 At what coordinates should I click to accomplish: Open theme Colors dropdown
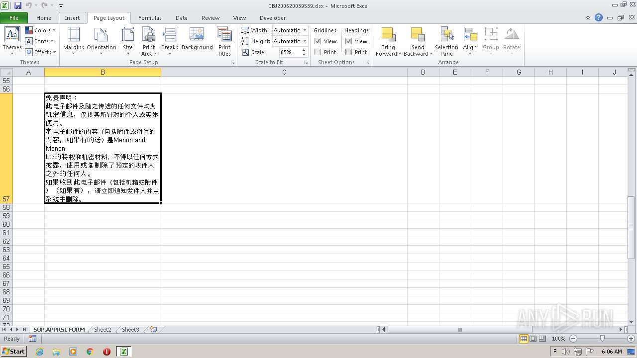pyautogui.click(x=40, y=30)
